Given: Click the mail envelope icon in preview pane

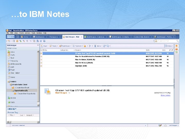Looking at the screenshot, I should point(48,91).
